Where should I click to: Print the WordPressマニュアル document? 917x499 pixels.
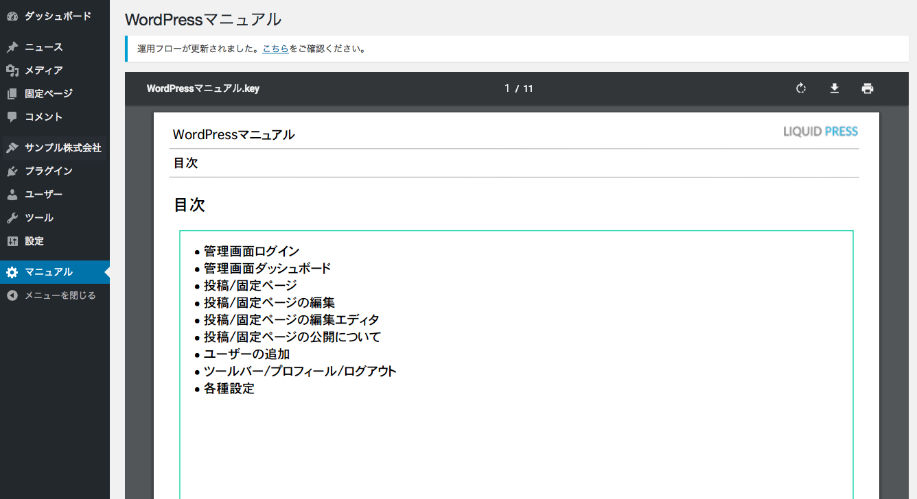[868, 88]
